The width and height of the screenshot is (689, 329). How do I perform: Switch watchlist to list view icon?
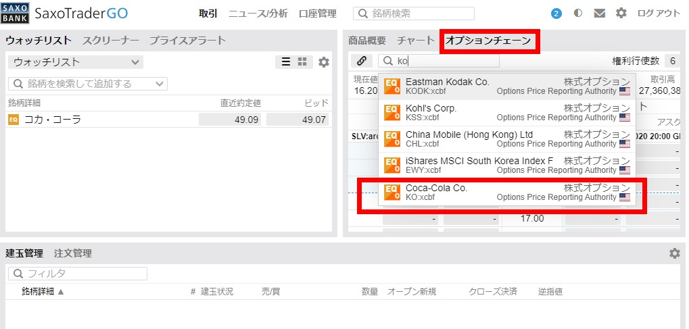(x=285, y=62)
